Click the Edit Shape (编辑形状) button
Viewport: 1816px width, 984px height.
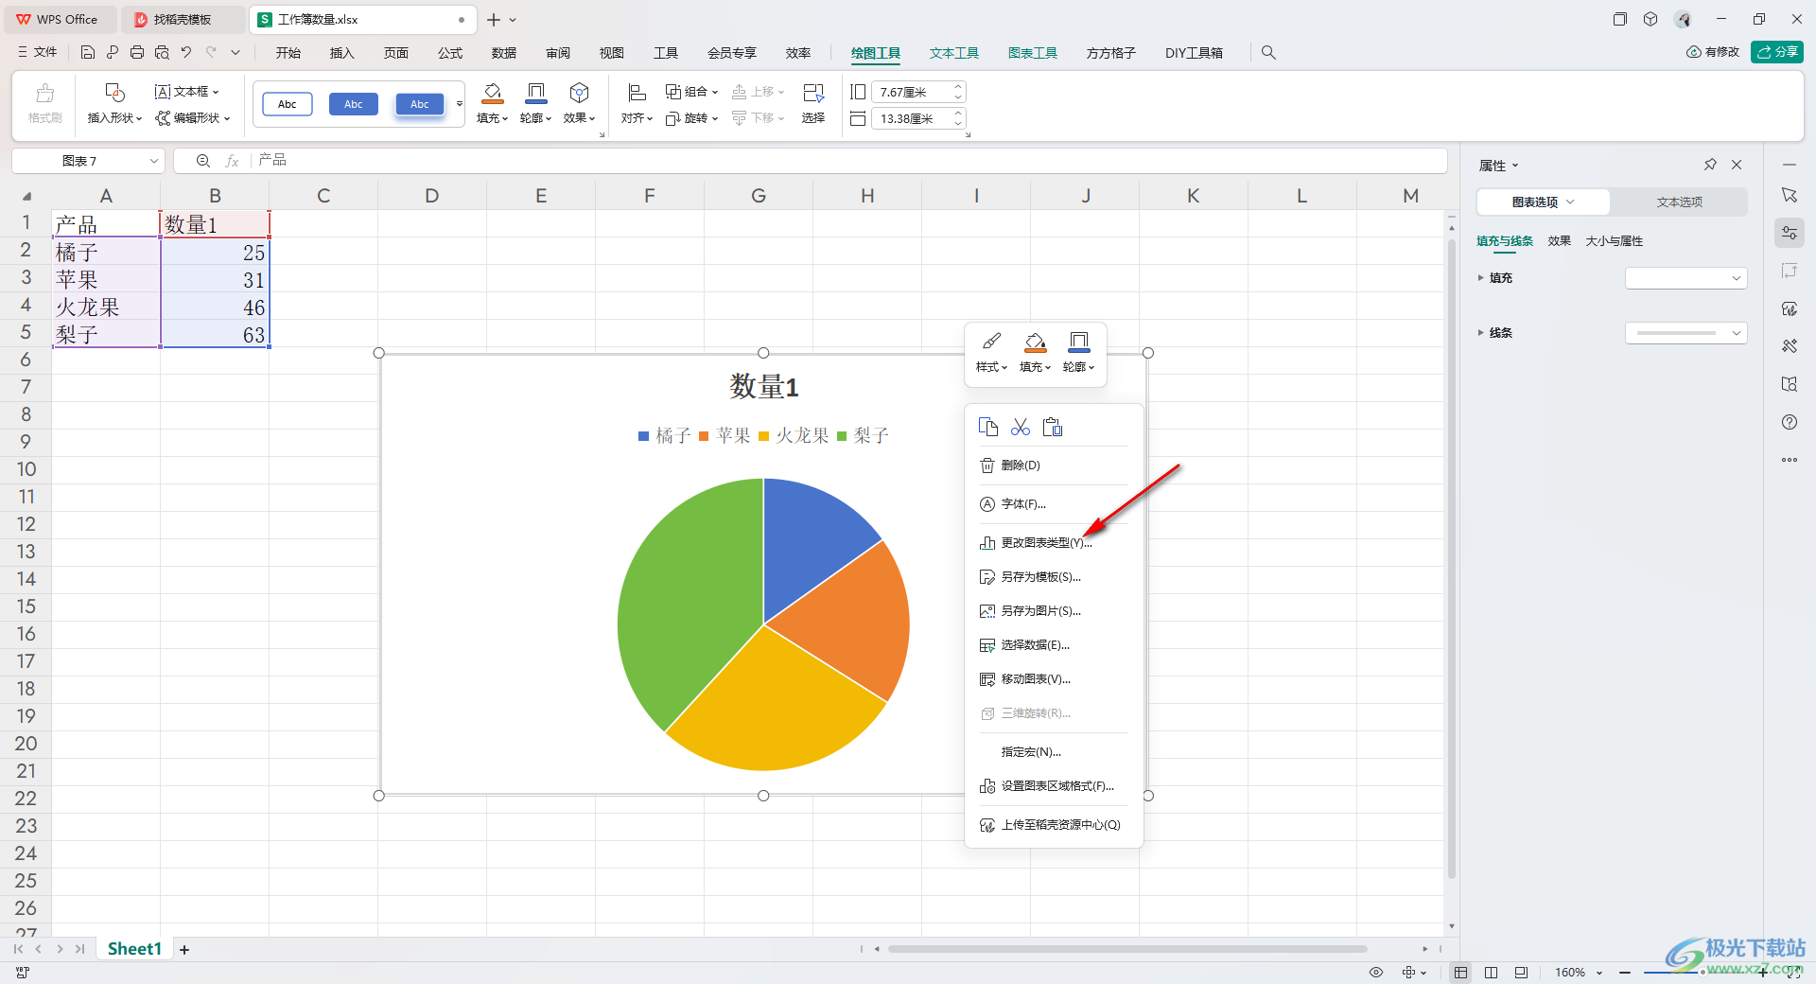tap(193, 118)
